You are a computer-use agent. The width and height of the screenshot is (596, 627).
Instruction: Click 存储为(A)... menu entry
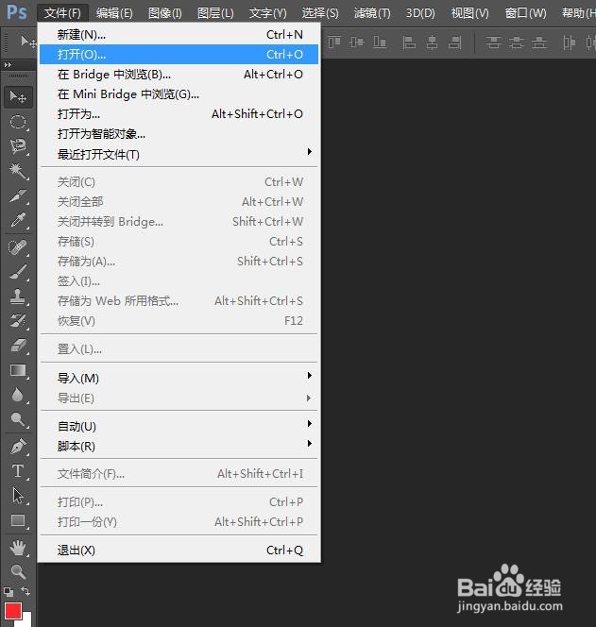179,262
